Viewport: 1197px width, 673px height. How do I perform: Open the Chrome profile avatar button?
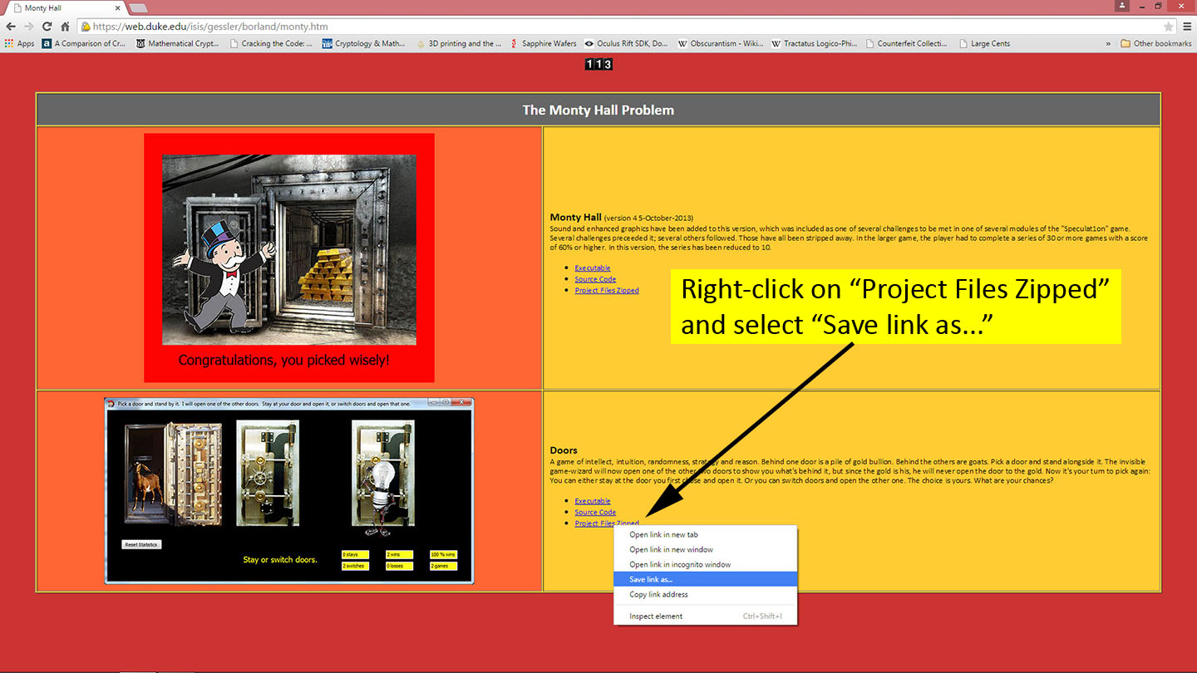[1124, 6]
